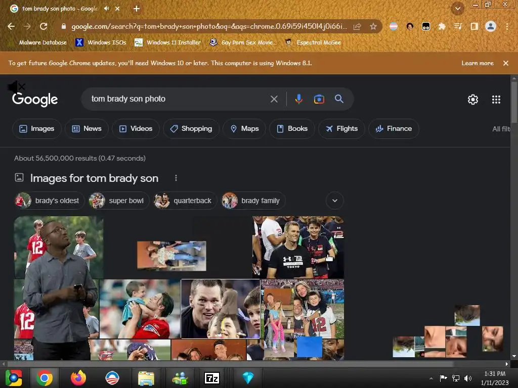Open the tab search dropdown arrow
This screenshot has height=388, width=518.
pos(457,9)
